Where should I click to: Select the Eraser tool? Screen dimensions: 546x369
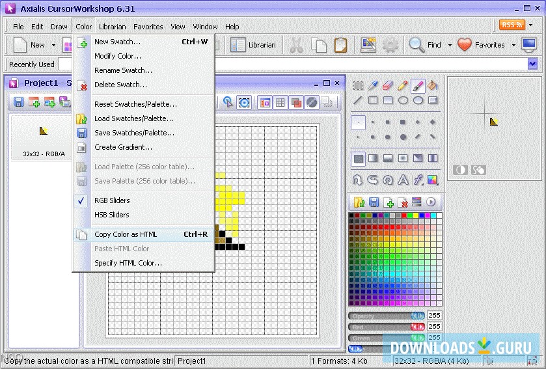388,86
